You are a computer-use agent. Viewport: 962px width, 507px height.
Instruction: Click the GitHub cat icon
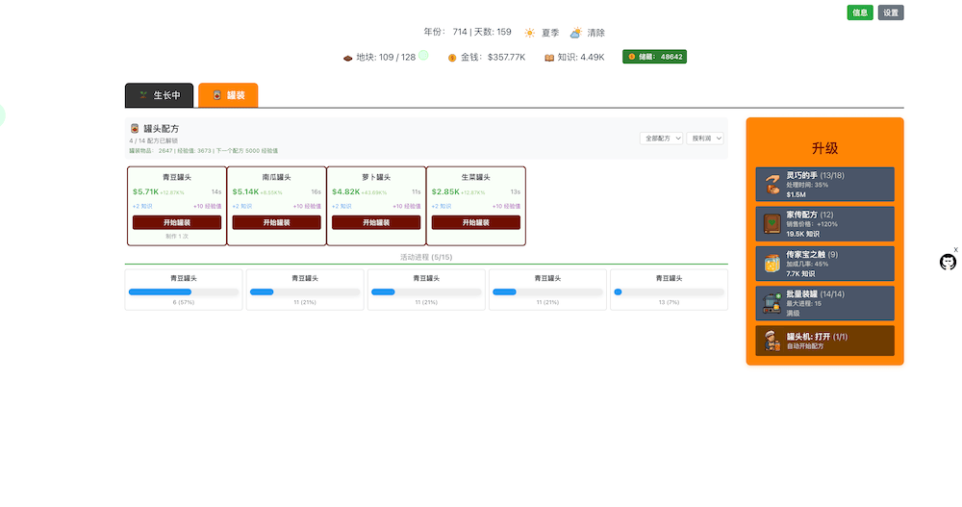[948, 263]
